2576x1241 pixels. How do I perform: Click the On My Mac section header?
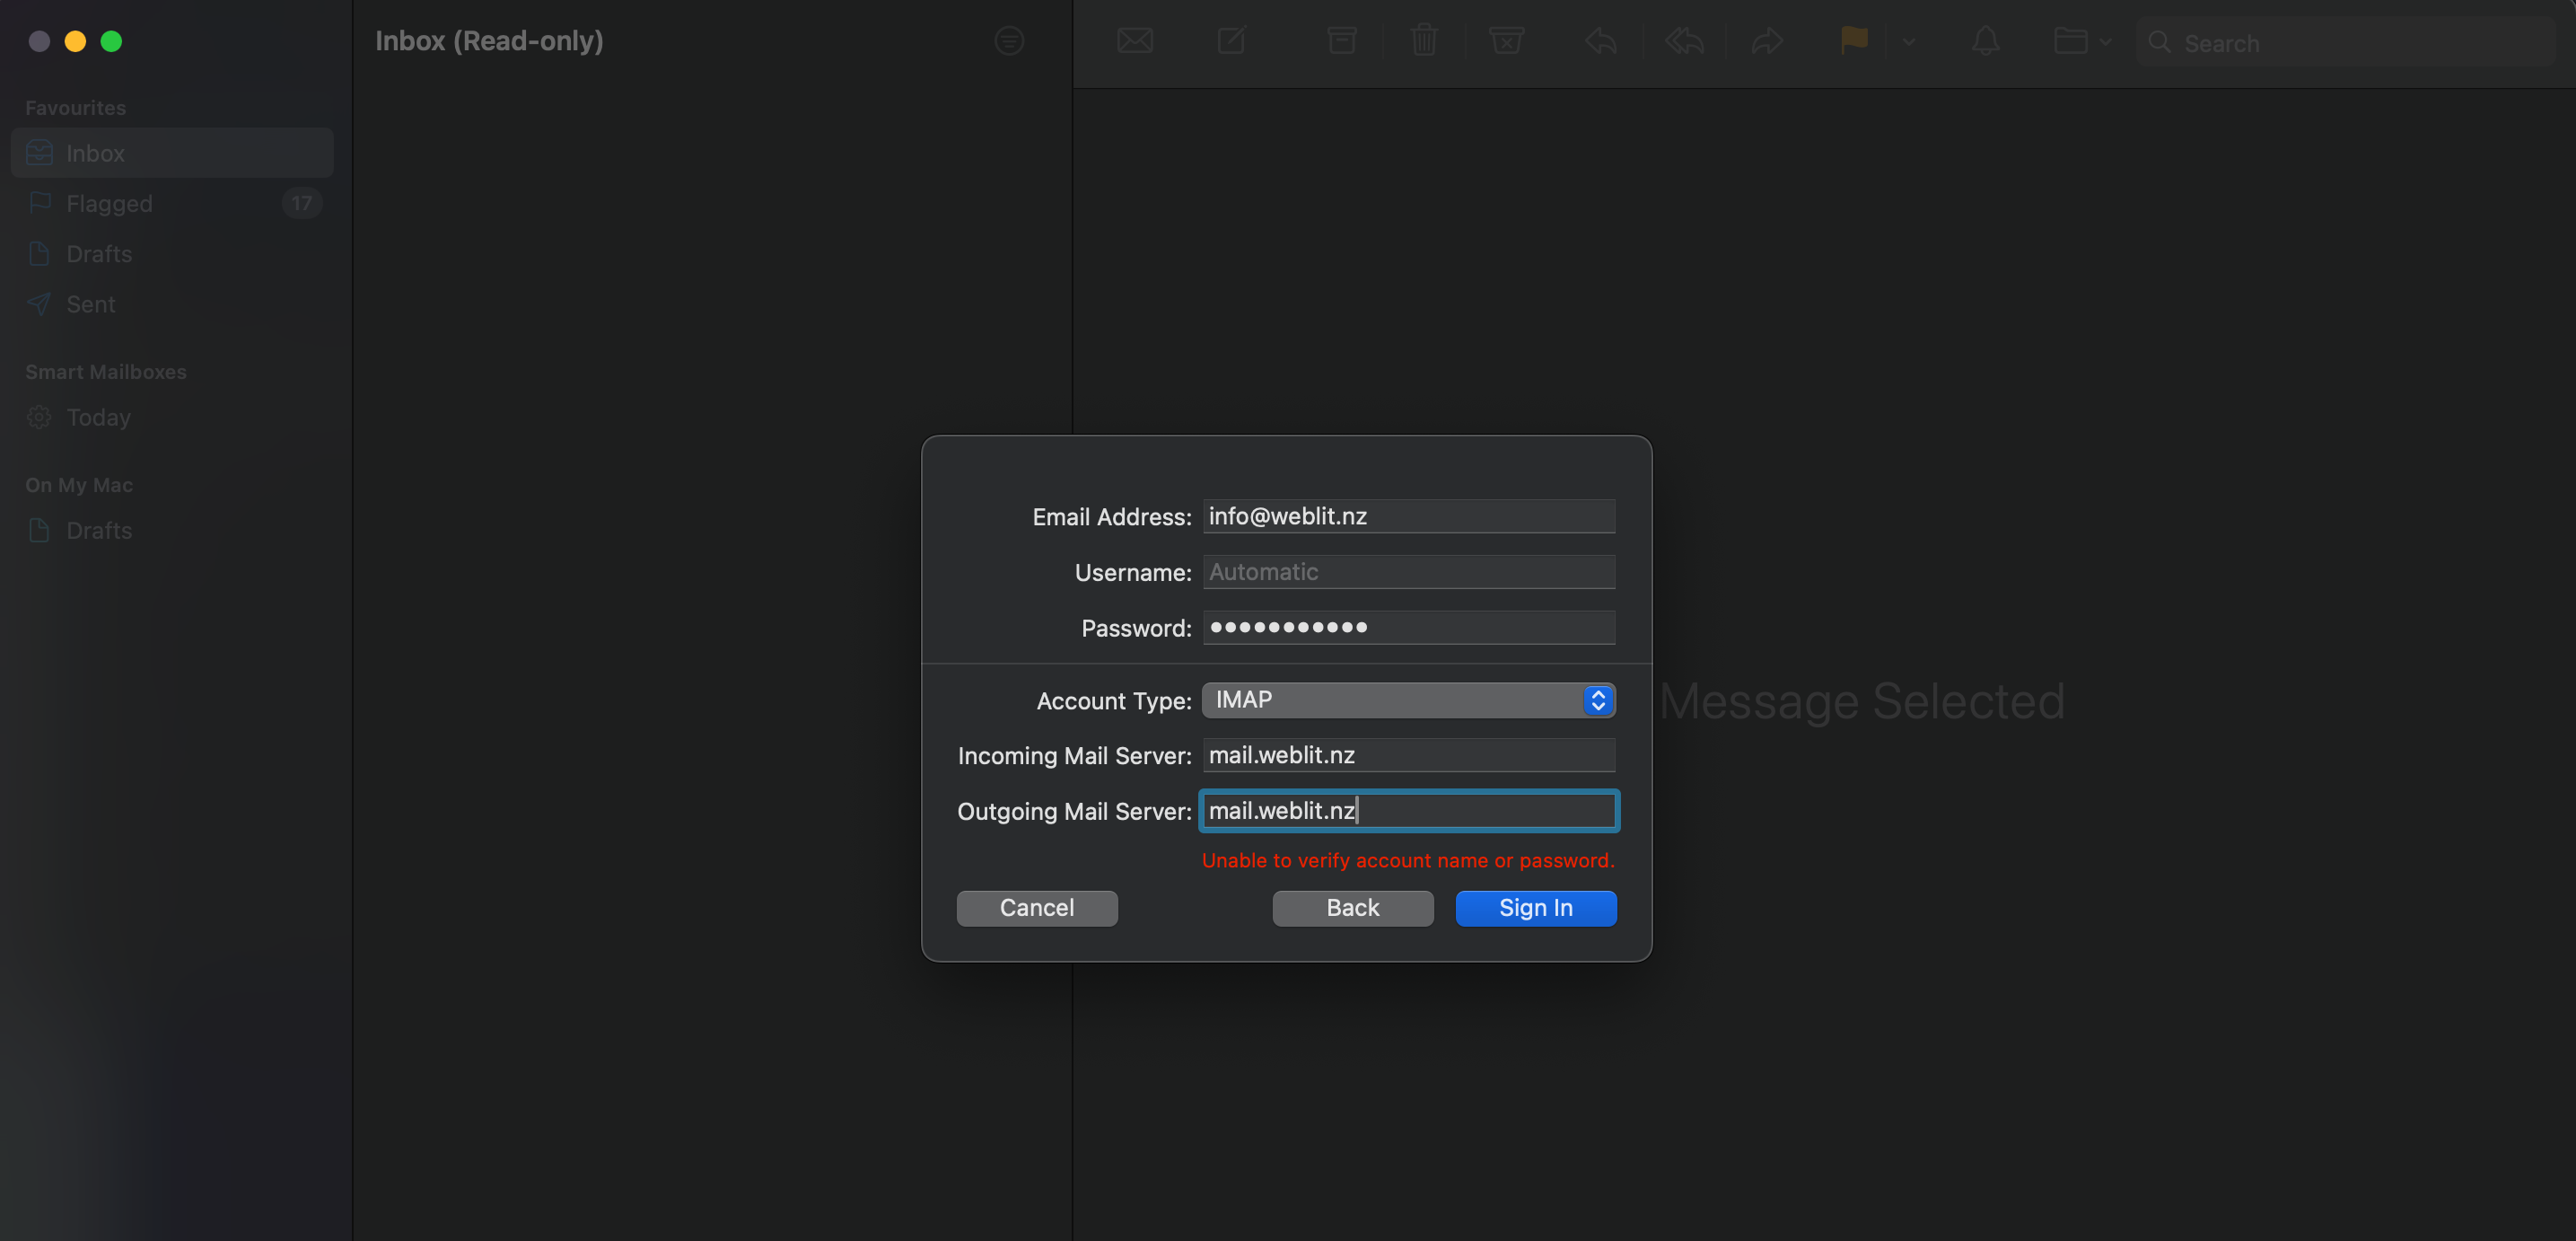[79, 486]
